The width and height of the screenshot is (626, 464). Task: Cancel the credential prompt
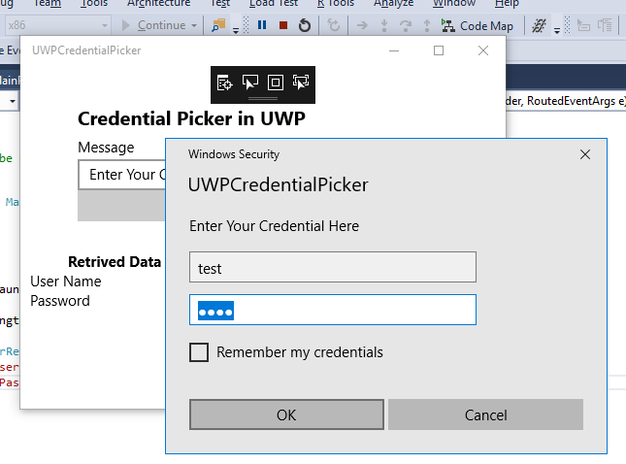(x=485, y=414)
